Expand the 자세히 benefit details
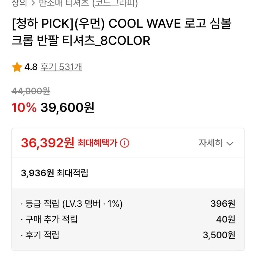Image resolution: width=256 pixels, height=256 pixels. click(x=216, y=143)
